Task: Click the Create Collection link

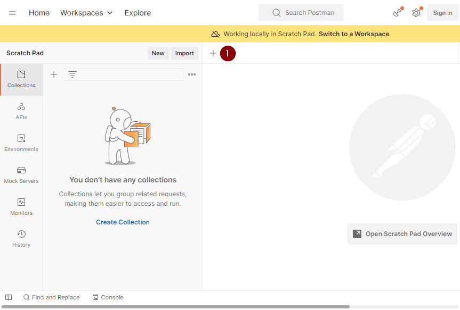Action: tap(123, 222)
